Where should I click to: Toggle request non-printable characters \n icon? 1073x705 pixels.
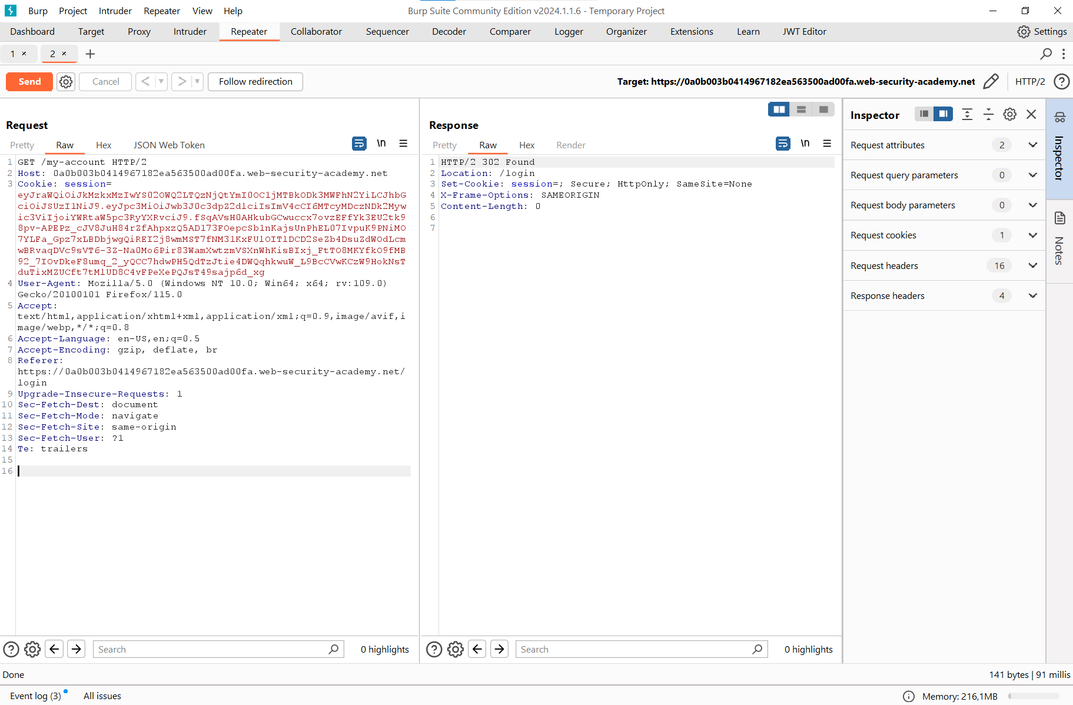click(381, 143)
